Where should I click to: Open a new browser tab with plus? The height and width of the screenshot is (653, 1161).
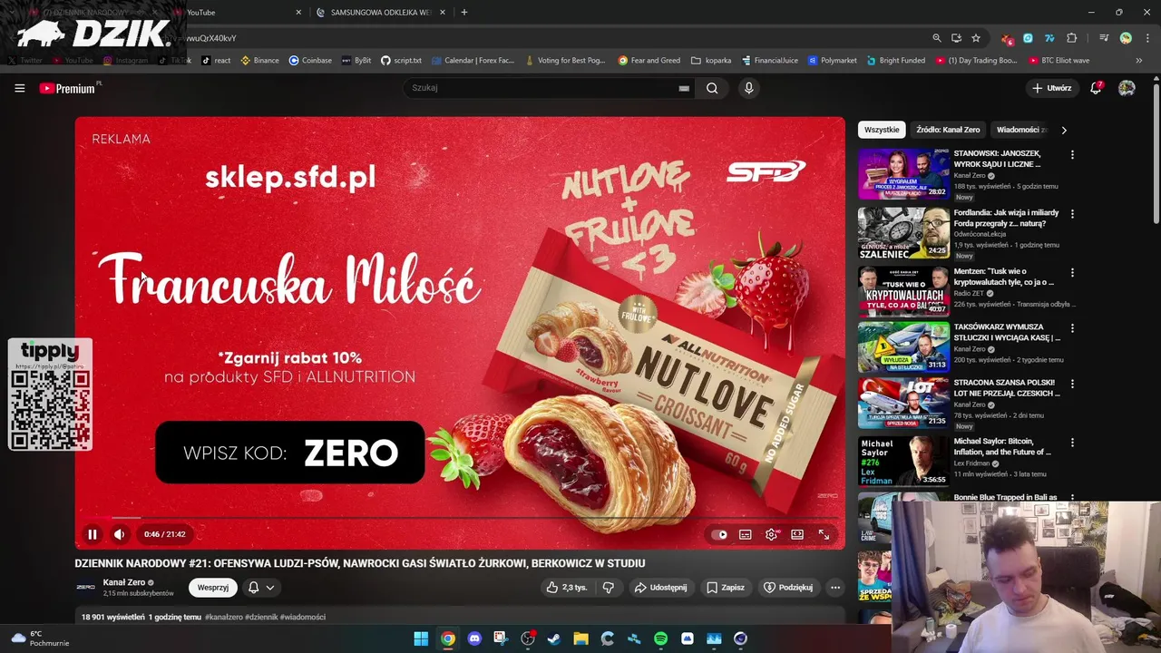point(464,13)
